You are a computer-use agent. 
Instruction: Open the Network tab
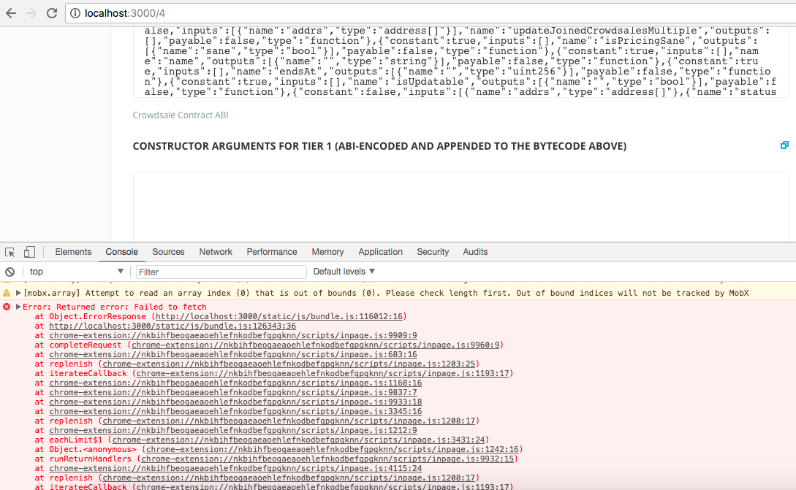[216, 252]
